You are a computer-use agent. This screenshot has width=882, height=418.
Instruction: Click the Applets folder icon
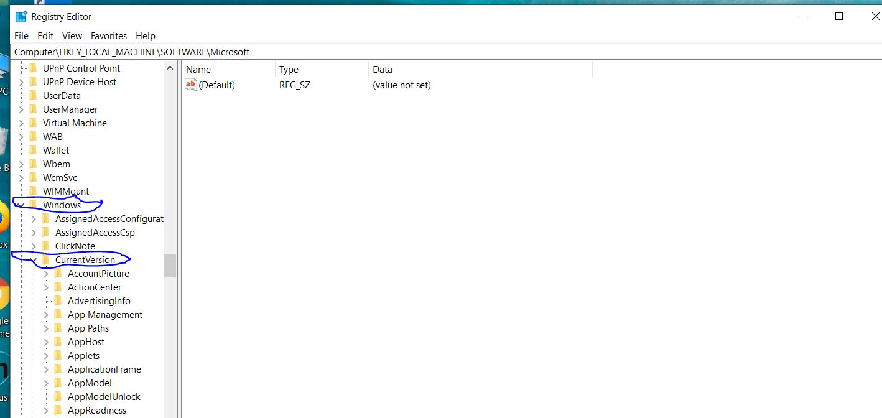click(58, 355)
